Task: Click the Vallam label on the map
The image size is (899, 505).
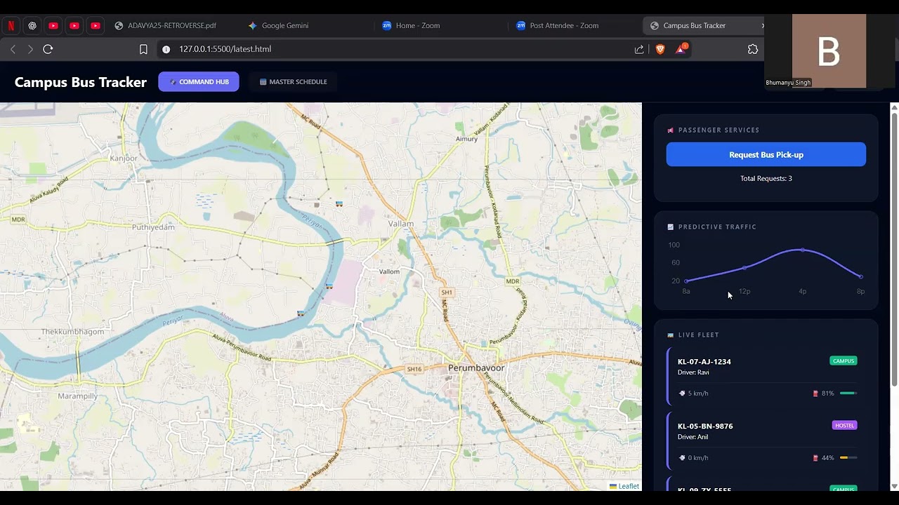Action: pyautogui.click(x=401, y=224)
